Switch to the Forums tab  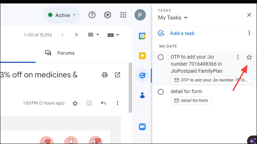60,53
